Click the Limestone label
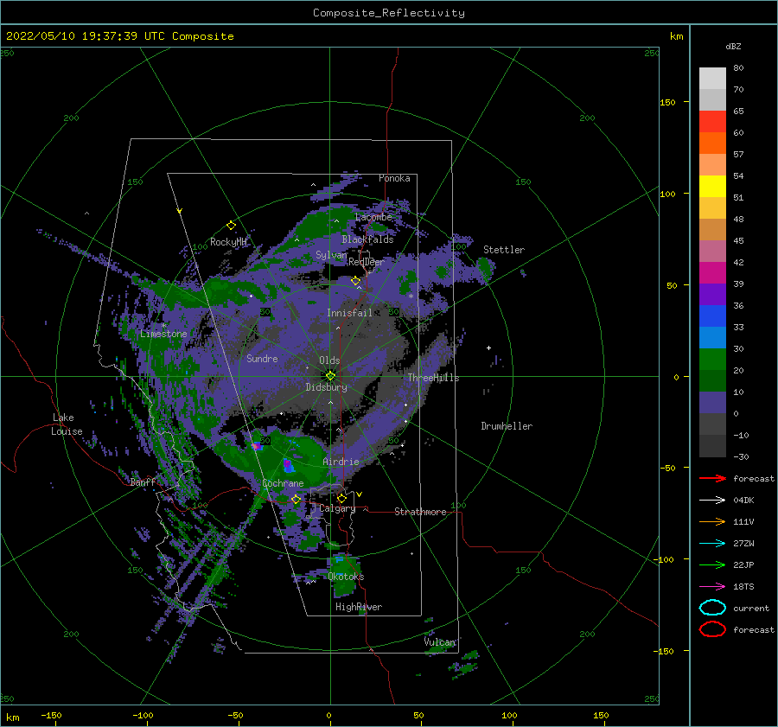The height and width of the screenshot is (727, 778). point(163,334)
